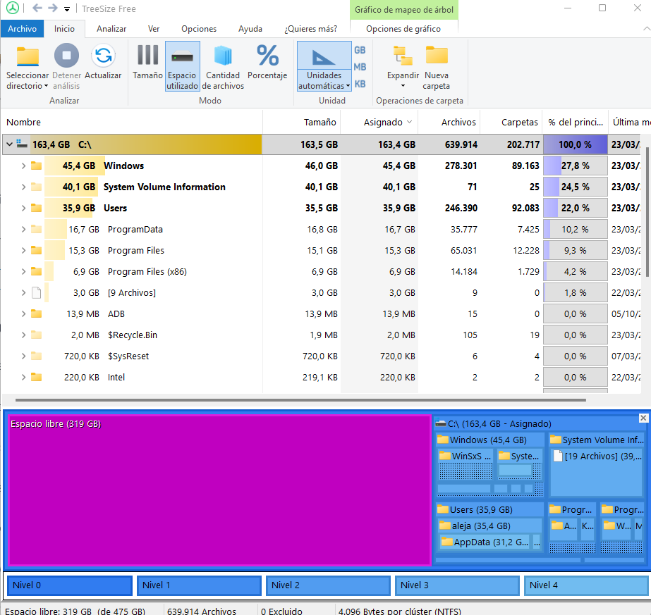Screen dimensions: 651x615
Task: Sort by the Asignado column header
Action: point(383,122)
